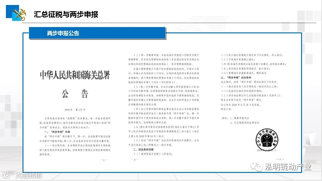322x181 pixels.
Task: Click page number 2 of the middle page
Action: coord(135,159)
